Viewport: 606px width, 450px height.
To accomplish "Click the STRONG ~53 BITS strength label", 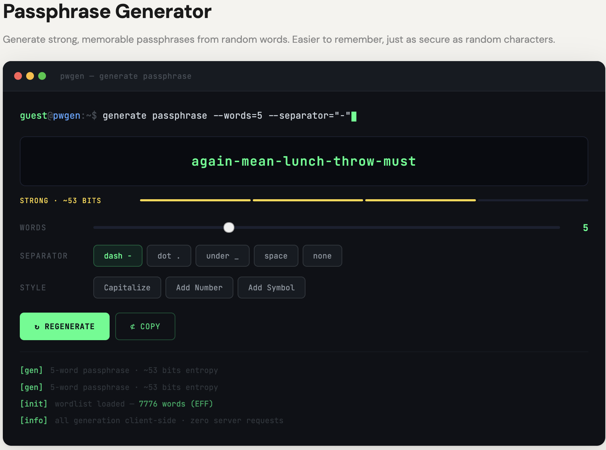I will [60, 201].
